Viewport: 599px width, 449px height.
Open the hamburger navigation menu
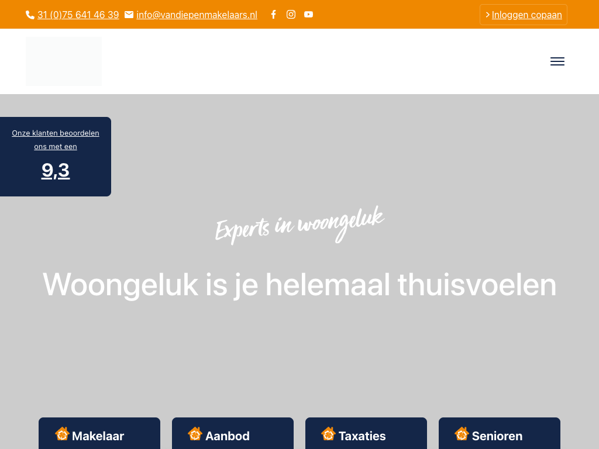click(x=557, y=61)
